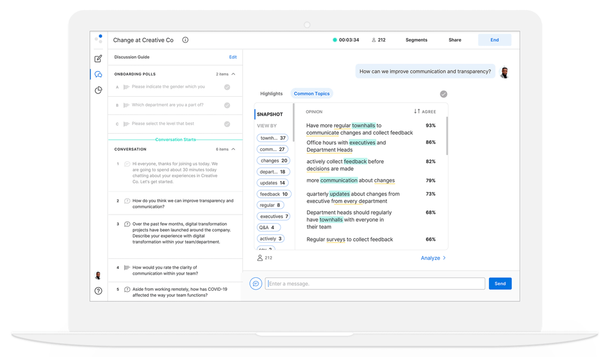Filter by the Q&A 4 topic chip
The height and width of the screenshot is (357, 610).
coord(269,227)
